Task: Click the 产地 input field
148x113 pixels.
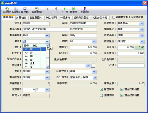Action: (131, 66)
